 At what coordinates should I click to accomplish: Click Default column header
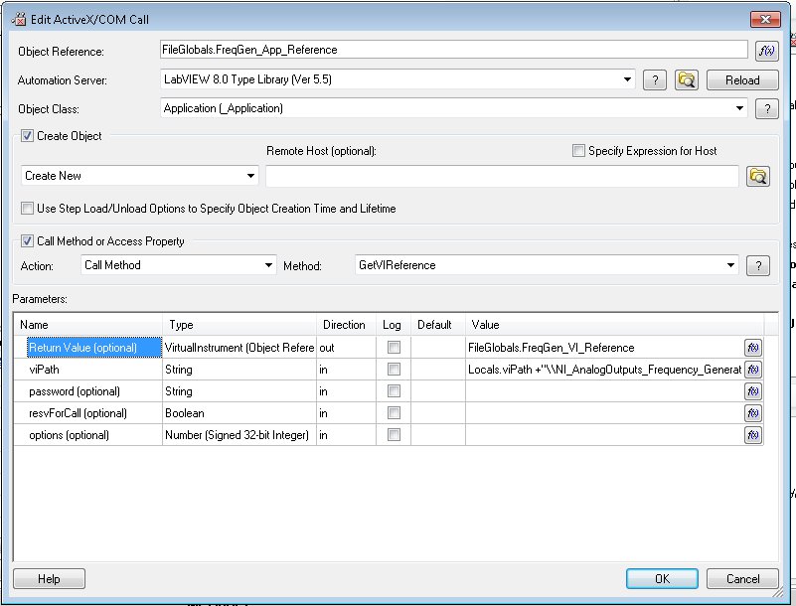tap(438, 325)
